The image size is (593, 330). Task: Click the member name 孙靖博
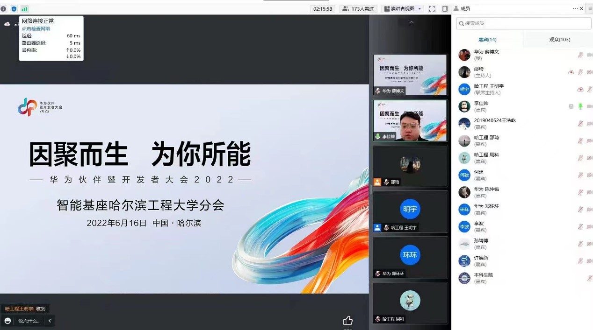[x=481, y=241]
